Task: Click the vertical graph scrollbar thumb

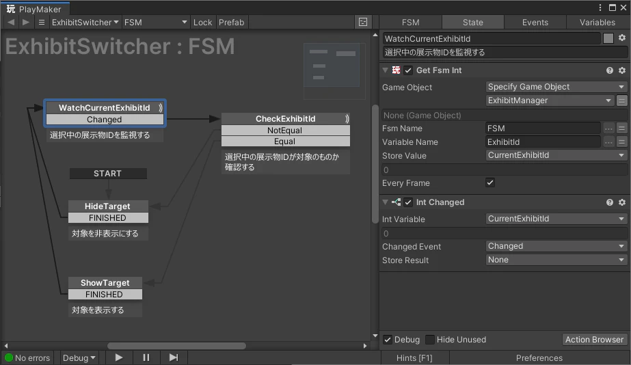Action: tap(375, 165)
